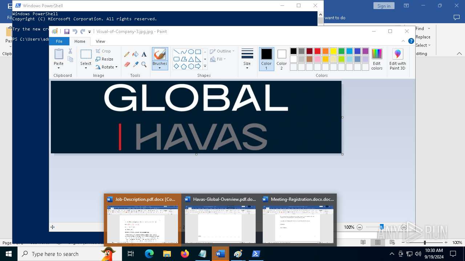Viewport: 465px width, 261px height.
Task: Click the Paste clipboard icon
Action: [x=58, y=54]
